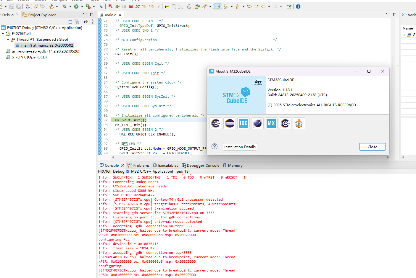The image size is (416, 278).
Task: Click the Step Over icon
Action: click(151, 6)
